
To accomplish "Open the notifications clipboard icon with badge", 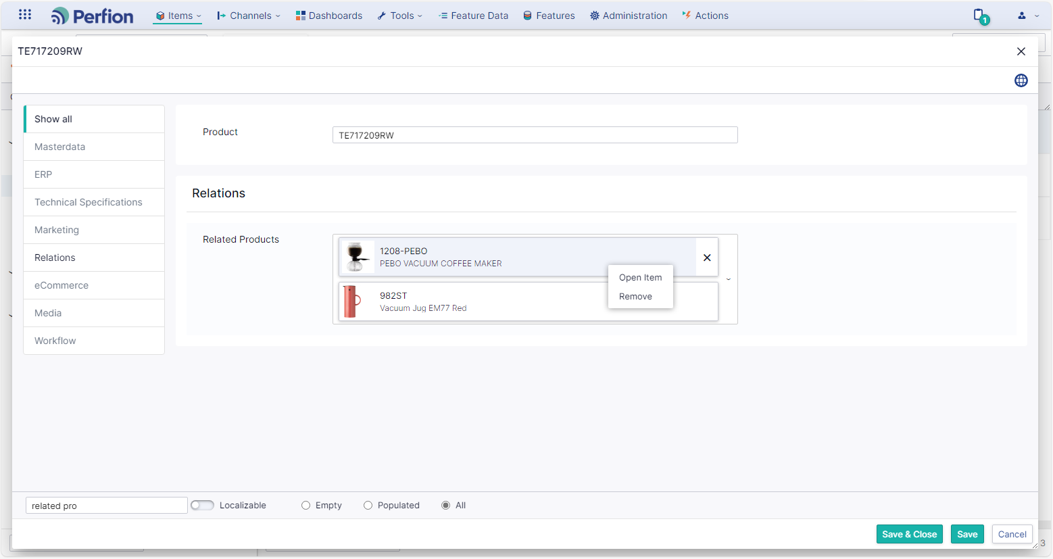I will pos(981,16).
